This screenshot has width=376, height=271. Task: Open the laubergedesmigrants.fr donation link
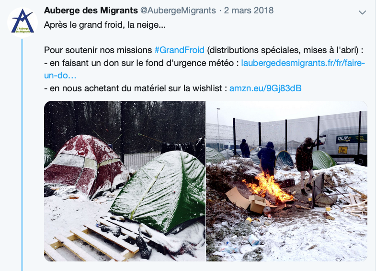pyautogui.click(x=303, y=63)
